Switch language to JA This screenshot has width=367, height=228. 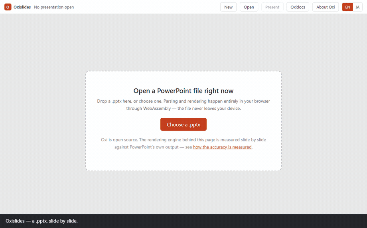(x=357, y=7)
